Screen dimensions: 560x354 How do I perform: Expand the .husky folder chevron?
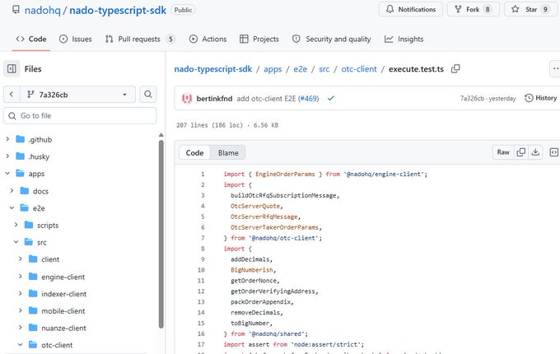7,156
